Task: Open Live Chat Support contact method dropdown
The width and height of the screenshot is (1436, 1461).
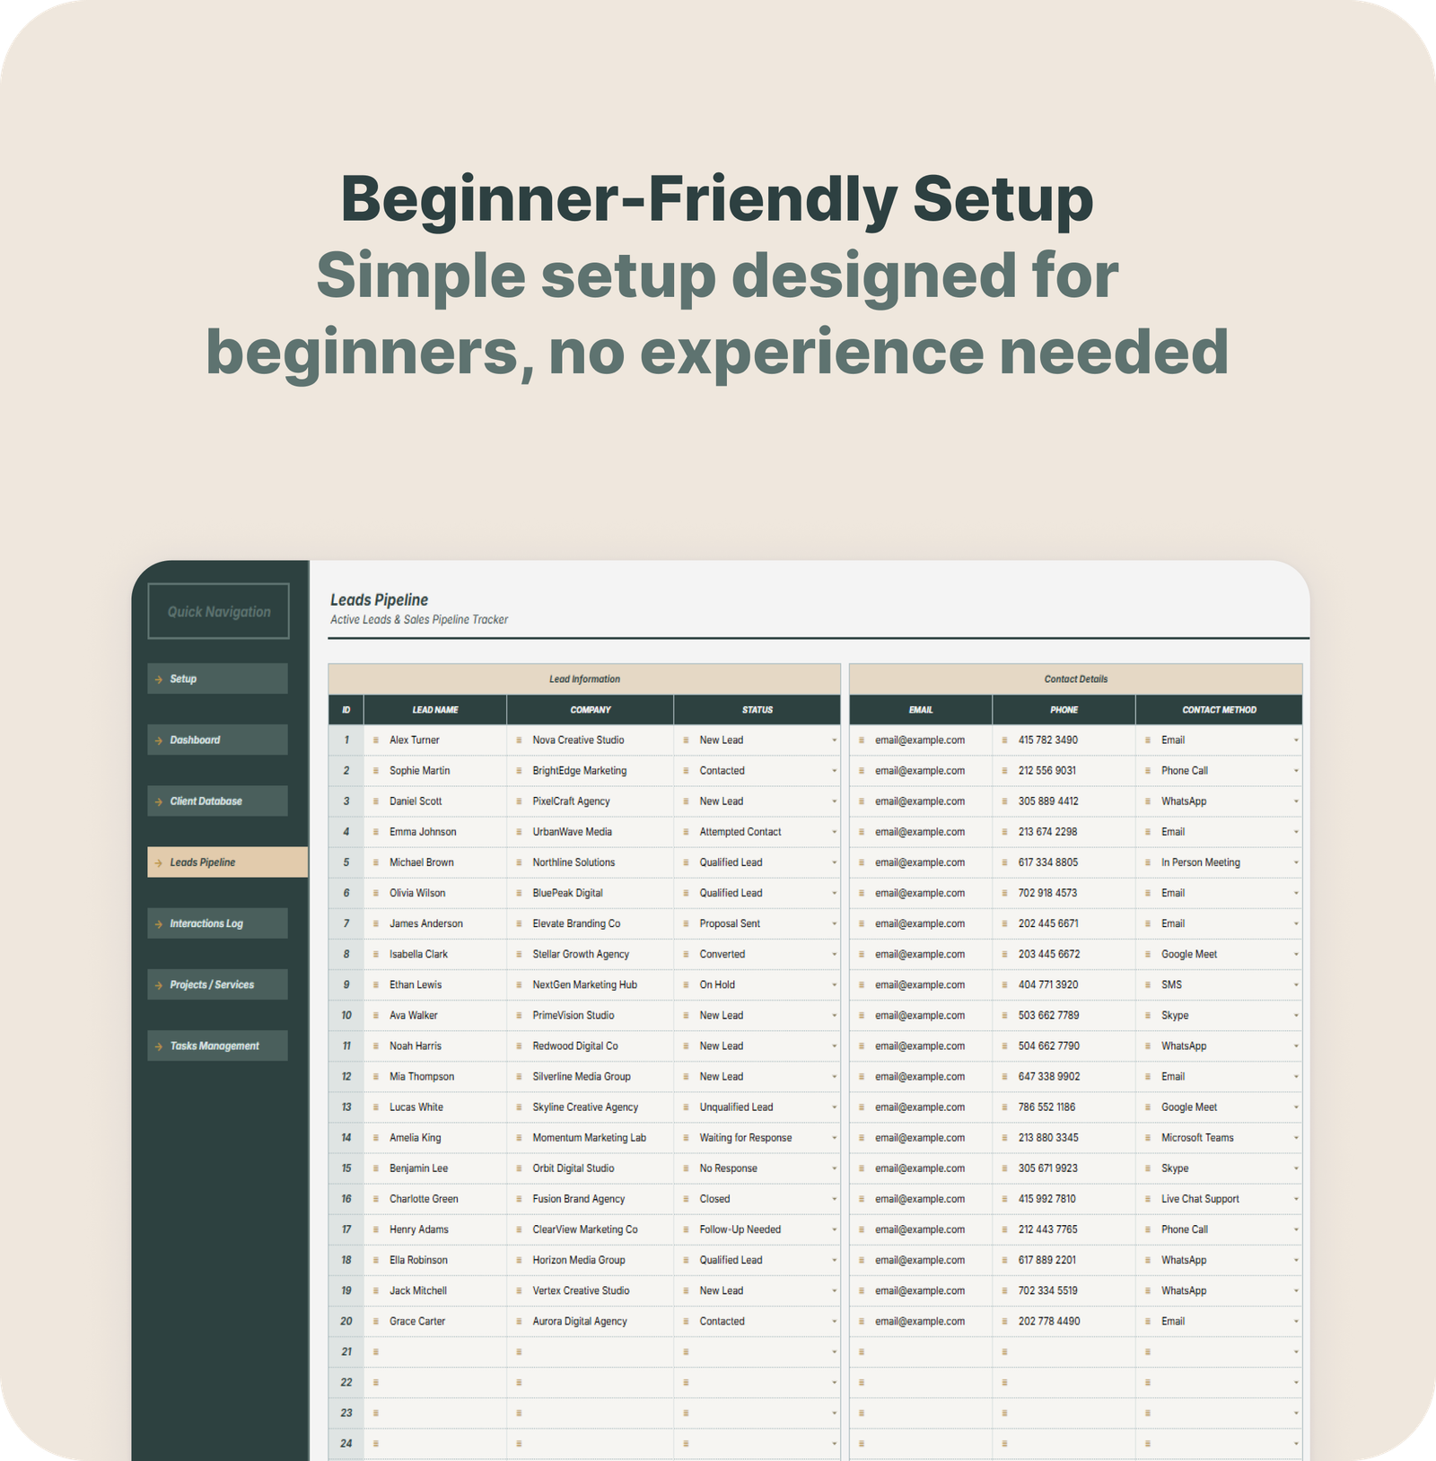Action: click(x=1296, y=1199)
